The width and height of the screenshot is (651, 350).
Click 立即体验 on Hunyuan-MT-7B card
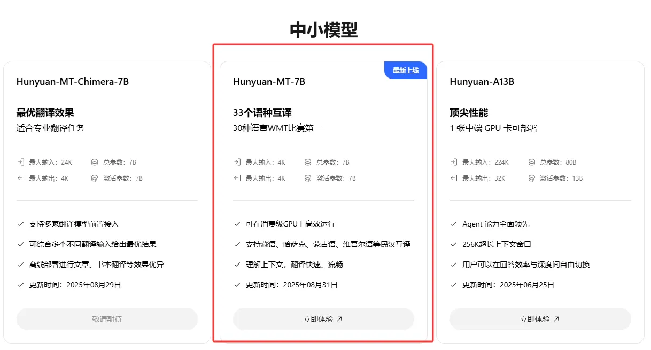[x=323, y=318]
